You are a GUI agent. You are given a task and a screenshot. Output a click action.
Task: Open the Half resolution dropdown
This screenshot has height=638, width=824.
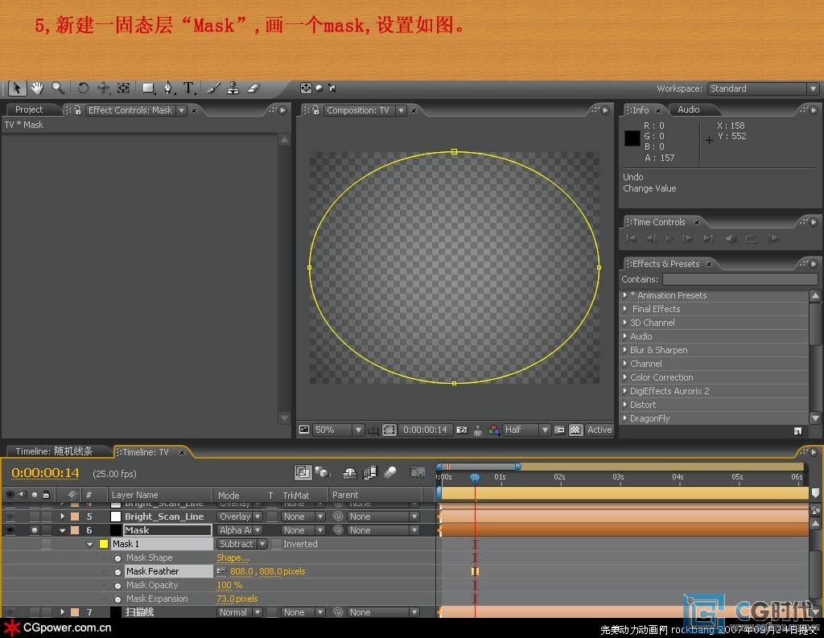tap(526, 430)
